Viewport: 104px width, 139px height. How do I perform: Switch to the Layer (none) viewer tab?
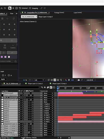78,13
